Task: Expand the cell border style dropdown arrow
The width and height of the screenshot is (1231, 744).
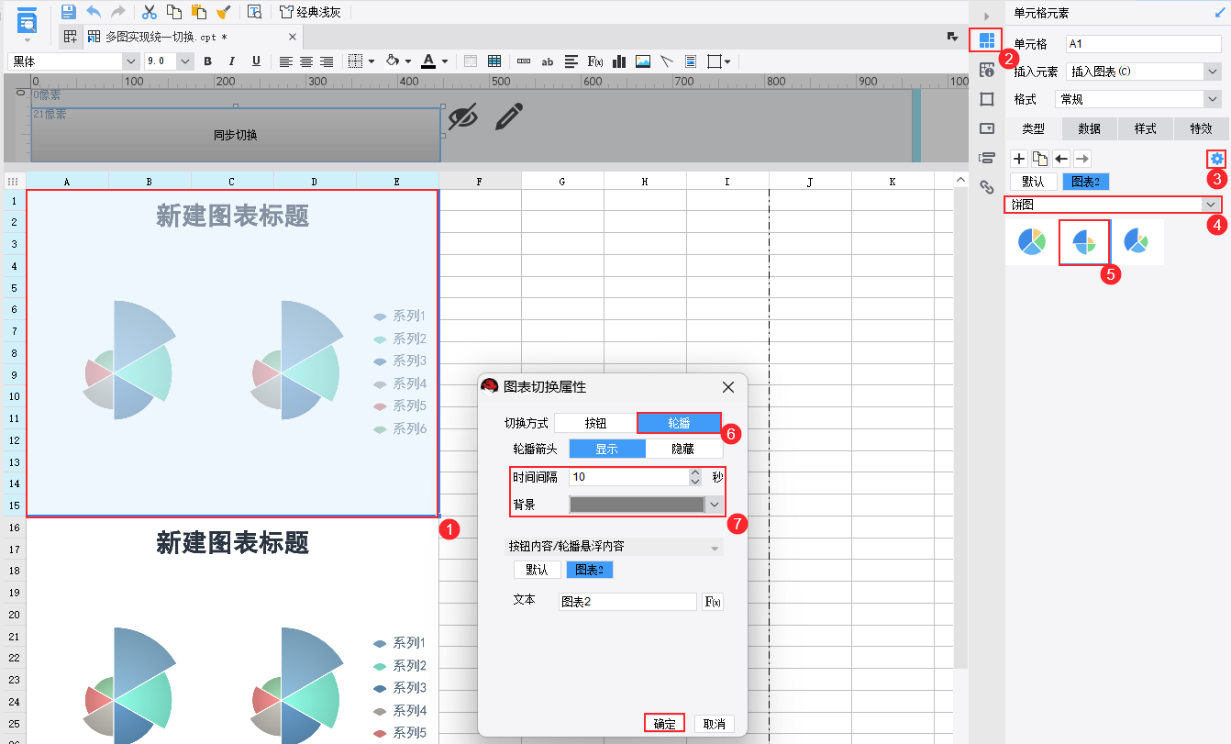Action: (372, 61)
